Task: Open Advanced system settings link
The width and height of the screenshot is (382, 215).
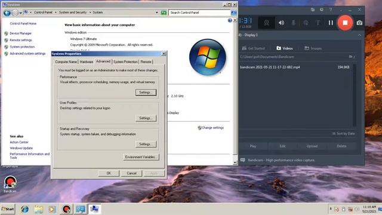Action: [x=27, y=54]
